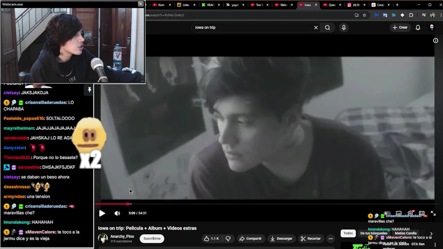Open Anarchy_Pino channel avatar
This screenshot has width=443, height=249.
(103, 238)
